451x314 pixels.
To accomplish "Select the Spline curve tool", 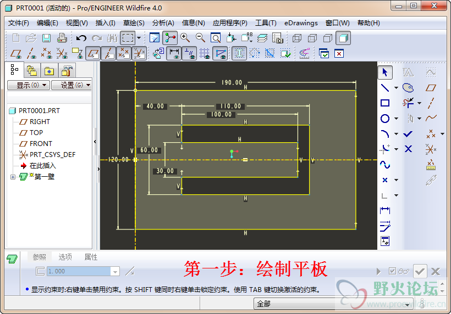I will coord(385,165).
